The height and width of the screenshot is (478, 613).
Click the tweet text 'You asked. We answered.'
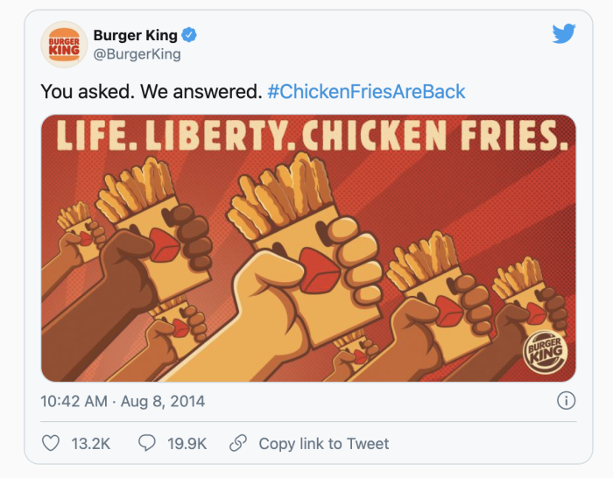pyautogui.click(x=151, y=91)
